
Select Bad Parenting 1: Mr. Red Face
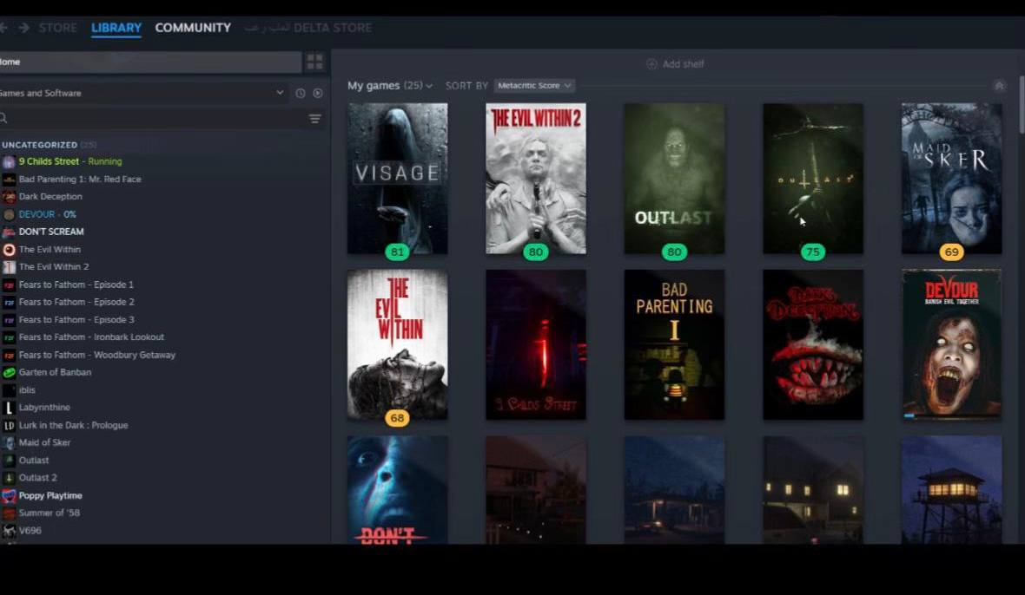pyautogui.click(x=80, y=179)
